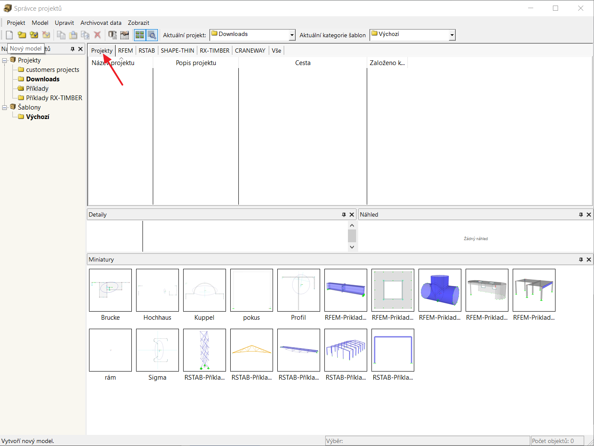Select the Šablony root node
Screen dimensions: 594x446
coord(30,107)
